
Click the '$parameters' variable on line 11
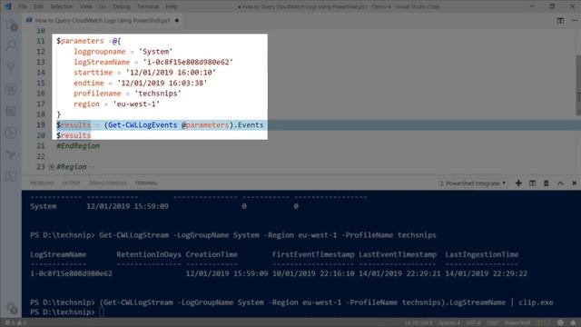point(80,41)
